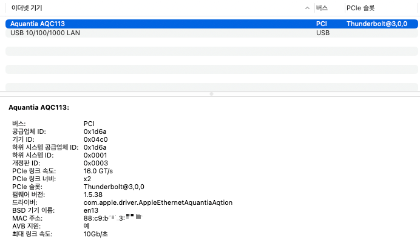Sort by the 이더넷 기기 column header
Image resolution: width=420 pixels, height=243 pixels.
pyautogui.click(x=27, y=8)
